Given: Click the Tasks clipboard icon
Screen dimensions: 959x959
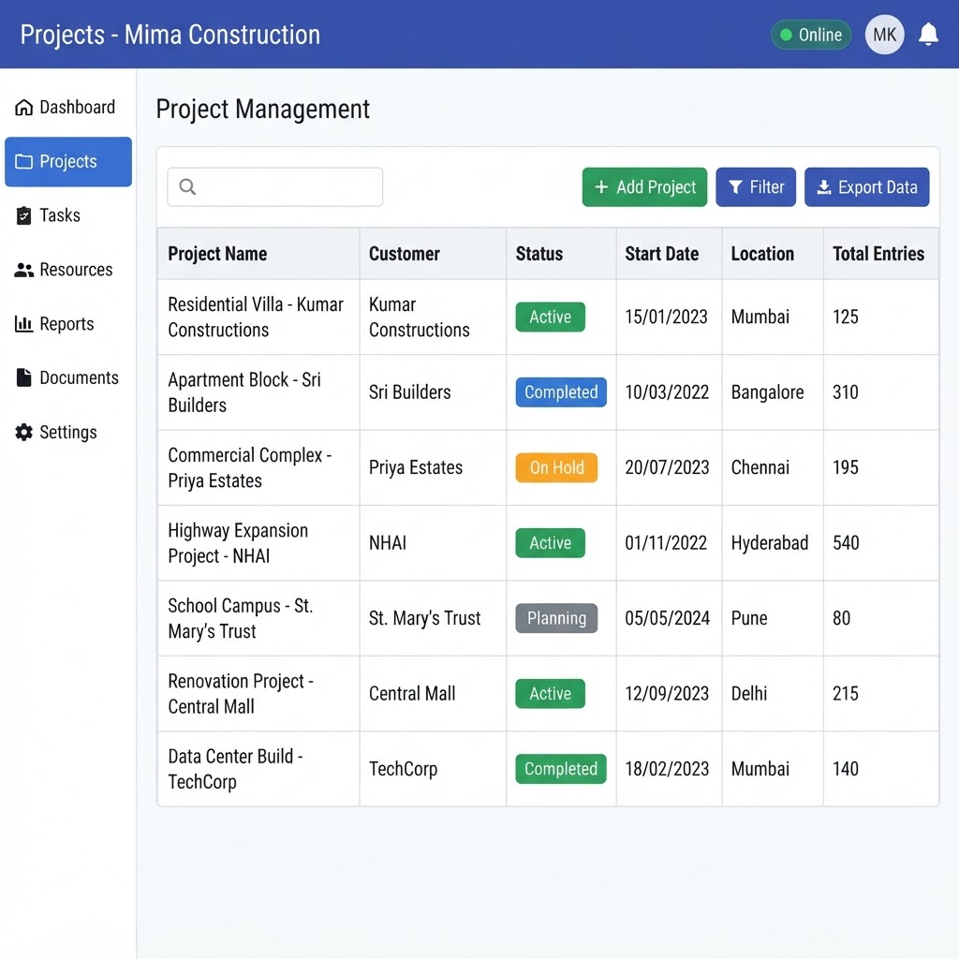Looking at the screenshot, I should 23,215.
